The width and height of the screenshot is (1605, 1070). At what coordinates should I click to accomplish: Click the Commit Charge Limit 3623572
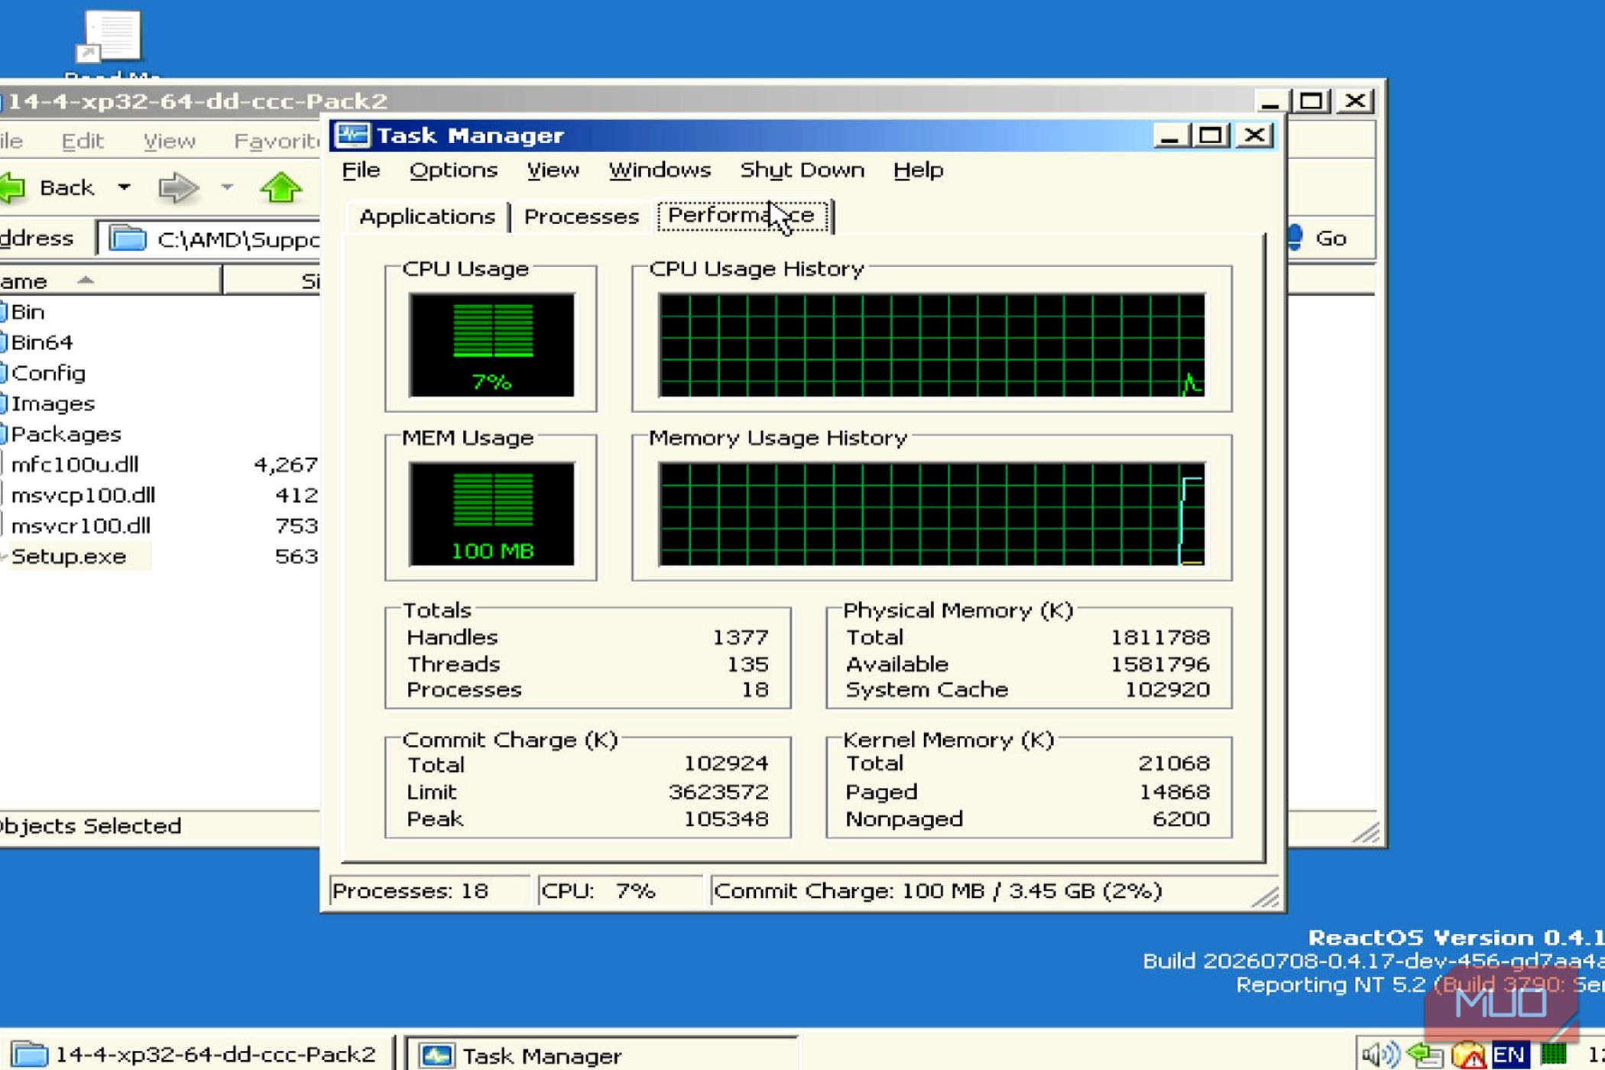[x=718, y=792]
